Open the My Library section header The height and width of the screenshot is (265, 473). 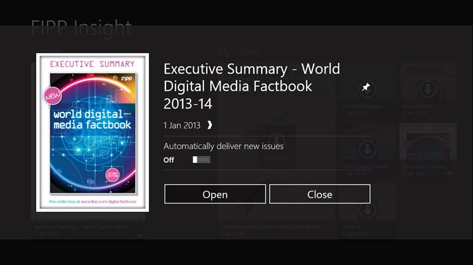(243, 52)
